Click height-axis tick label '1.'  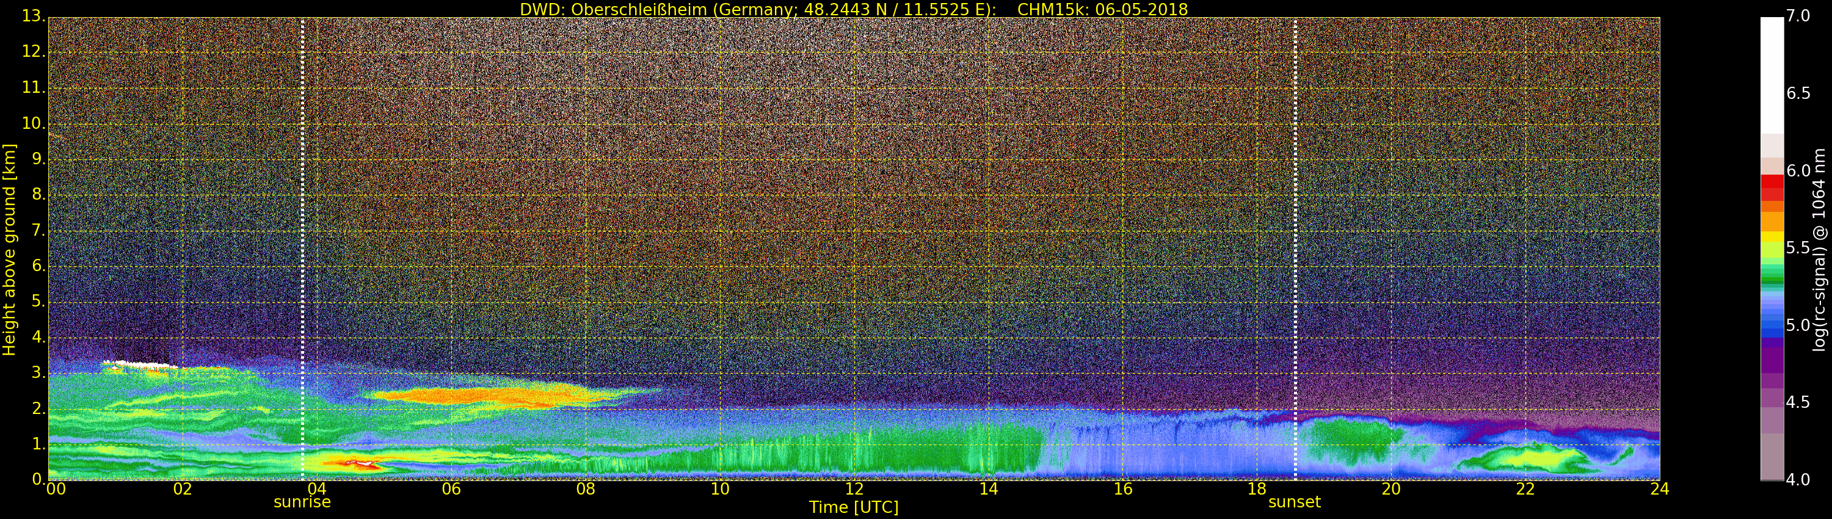pyautogui.click(x=38, y=444)
